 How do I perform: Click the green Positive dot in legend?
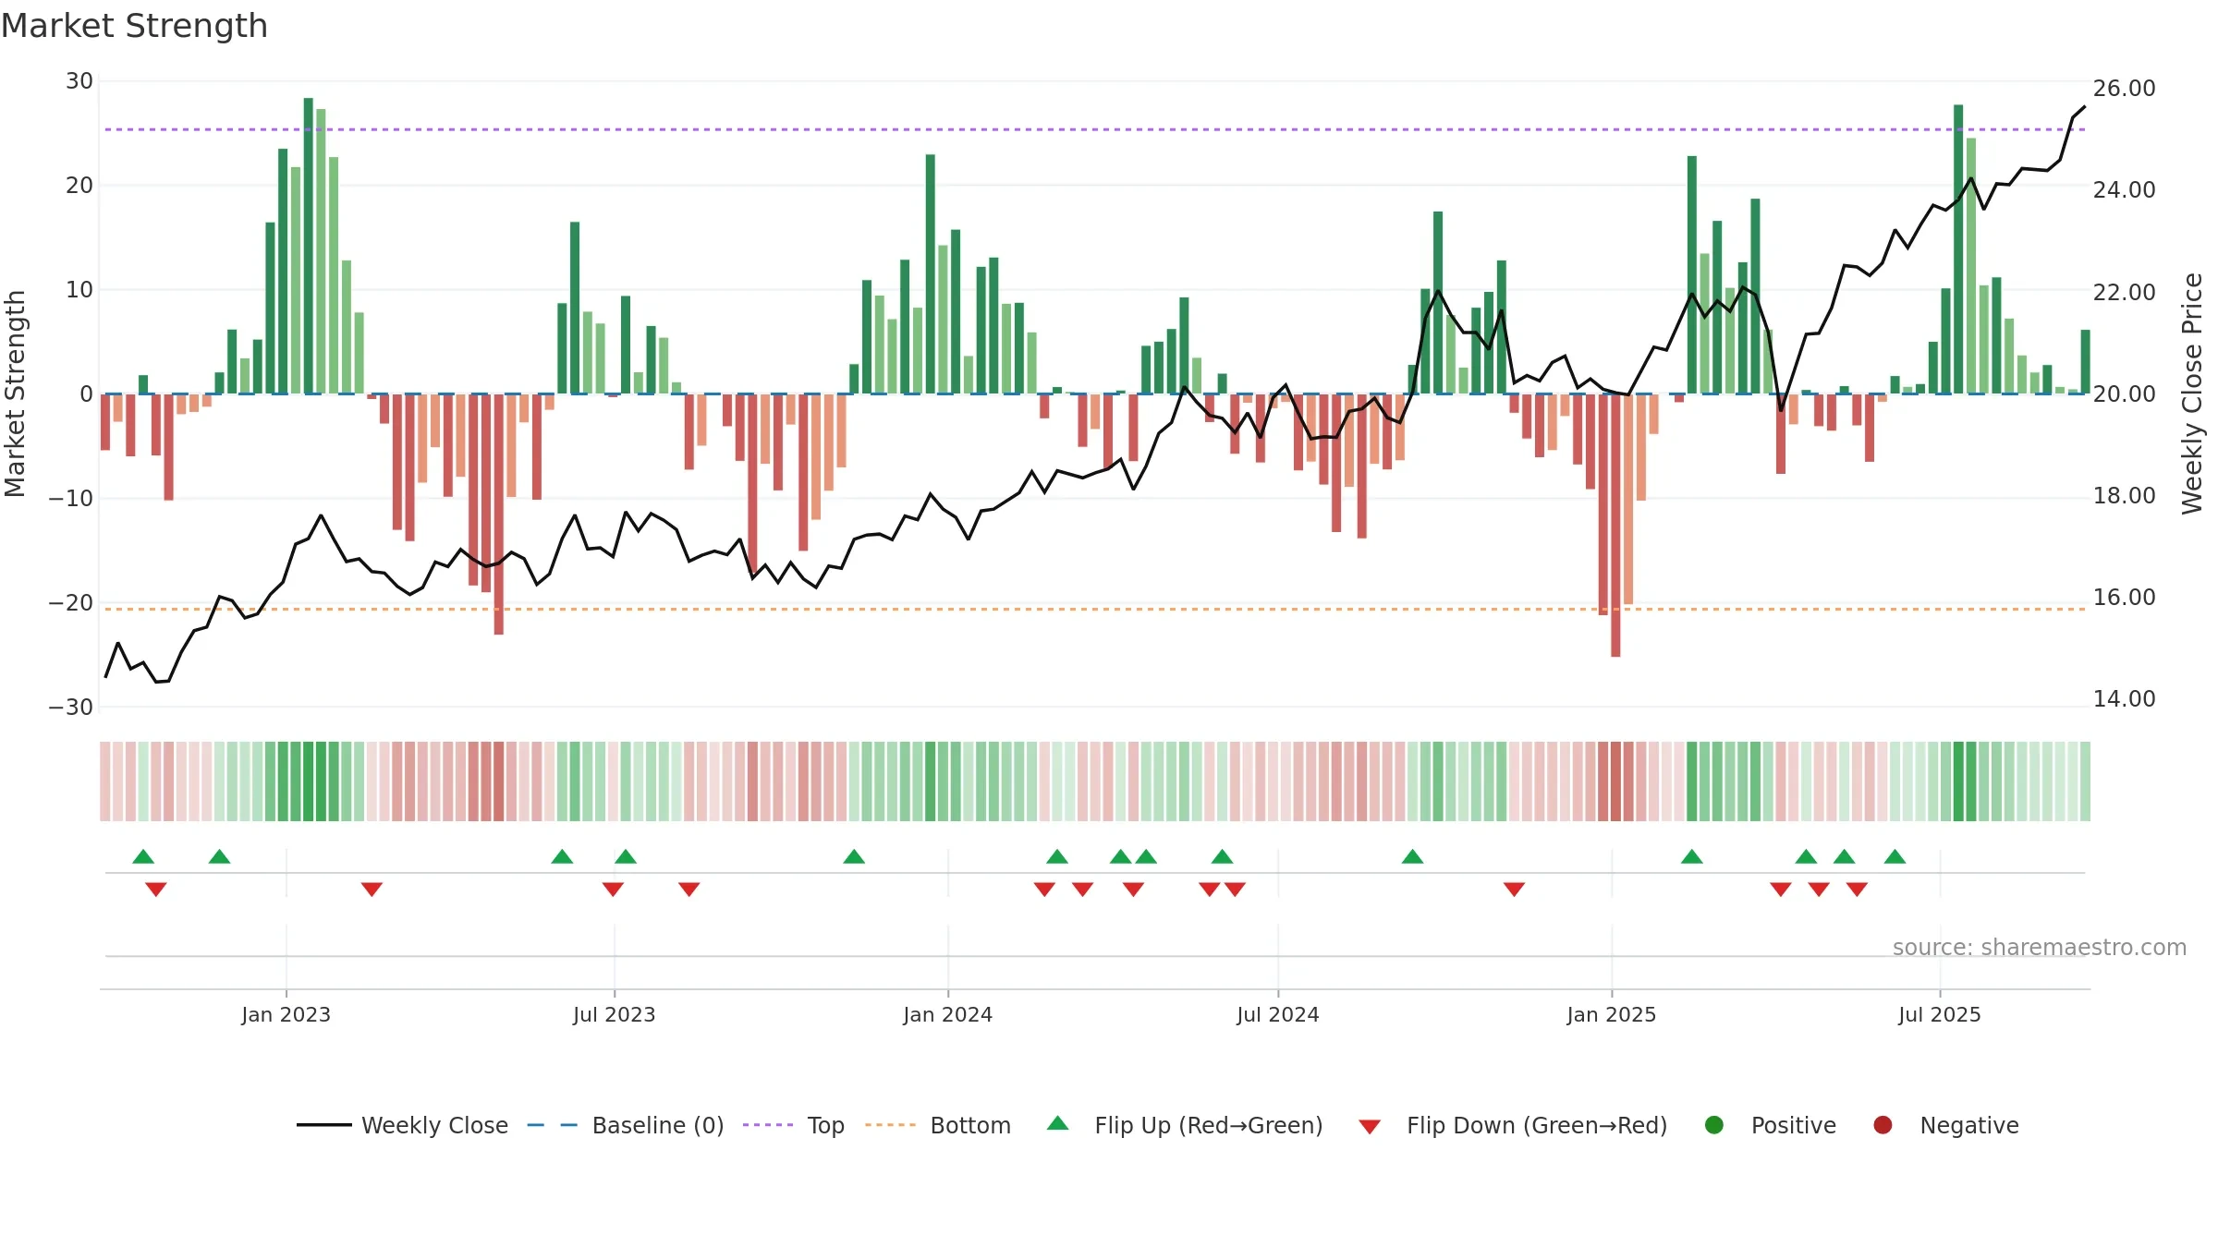[x=1714, y=1125]
